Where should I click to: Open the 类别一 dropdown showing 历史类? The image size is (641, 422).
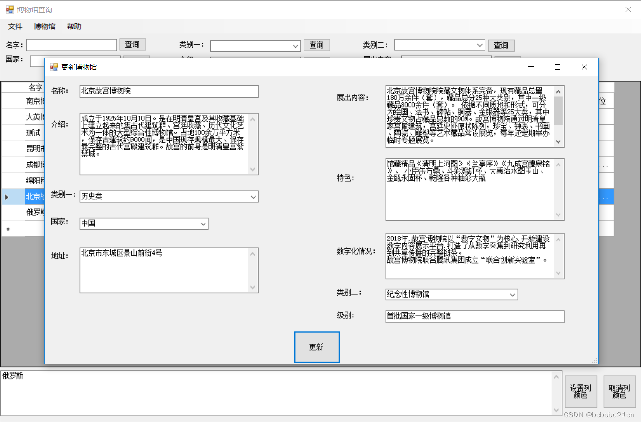point(254,197)
